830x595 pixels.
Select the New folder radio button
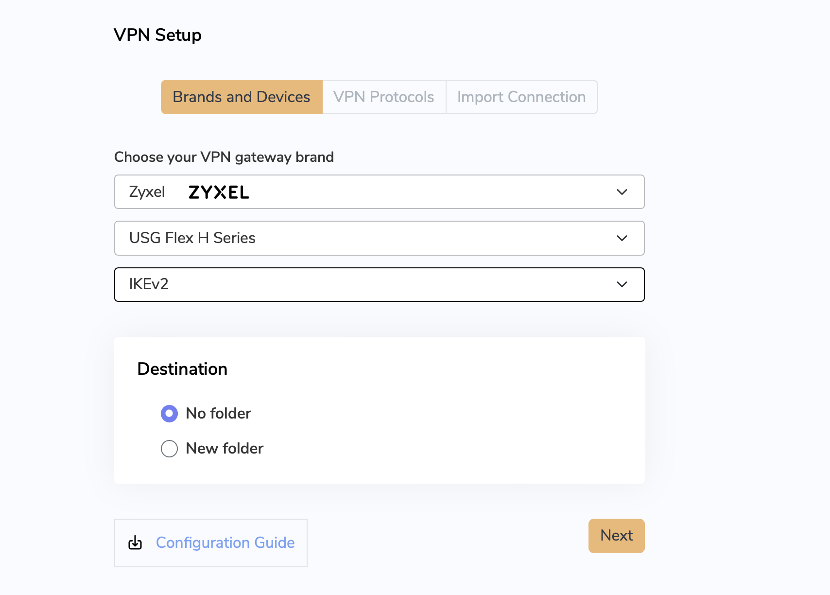169,449
